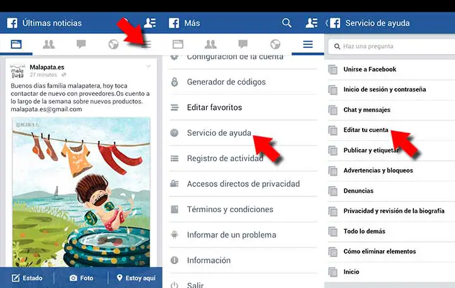The height and width of the screenshot is (288, 455).
Task: Focus the Haz una pregunta search field
Action: [392, 46]
